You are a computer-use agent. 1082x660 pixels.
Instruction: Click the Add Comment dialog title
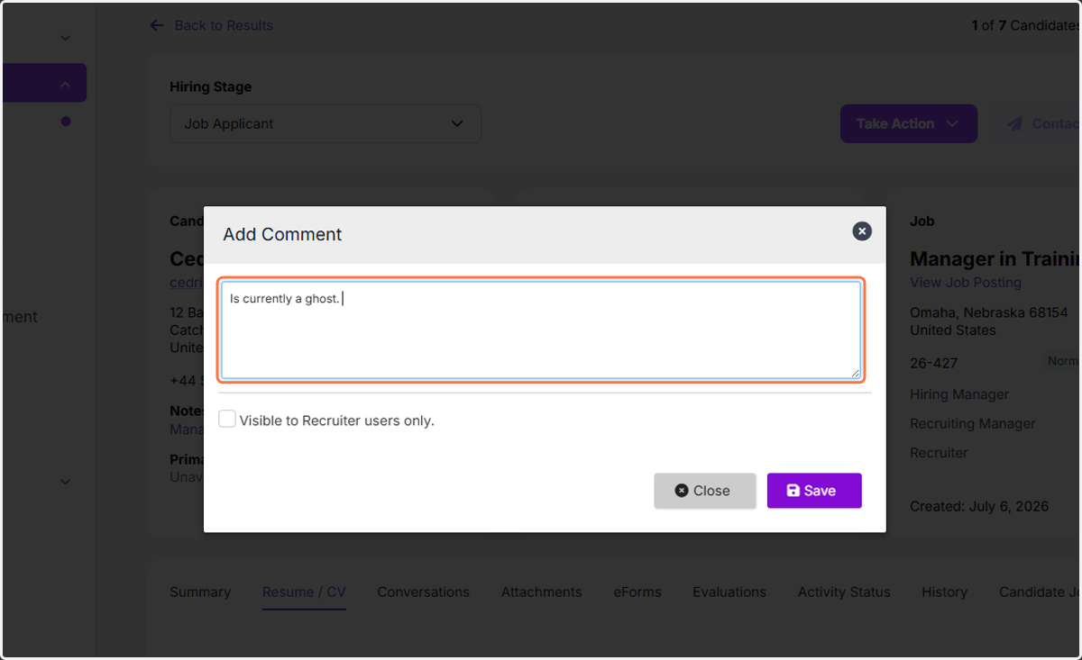(x=282, y=234)
